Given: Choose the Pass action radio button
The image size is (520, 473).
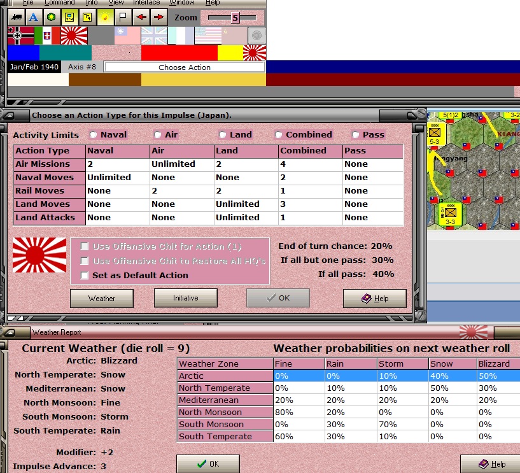Looking at the screenshot, I should pos(356,135).
